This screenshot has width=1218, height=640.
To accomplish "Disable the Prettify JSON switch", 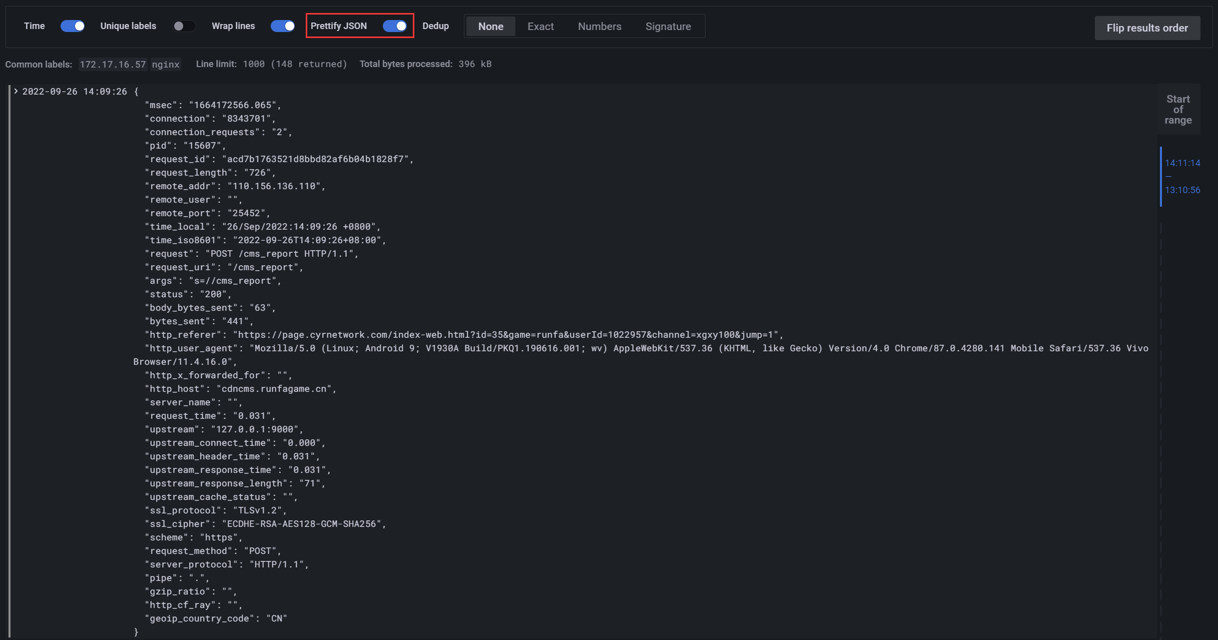I will tap(395, 26).
